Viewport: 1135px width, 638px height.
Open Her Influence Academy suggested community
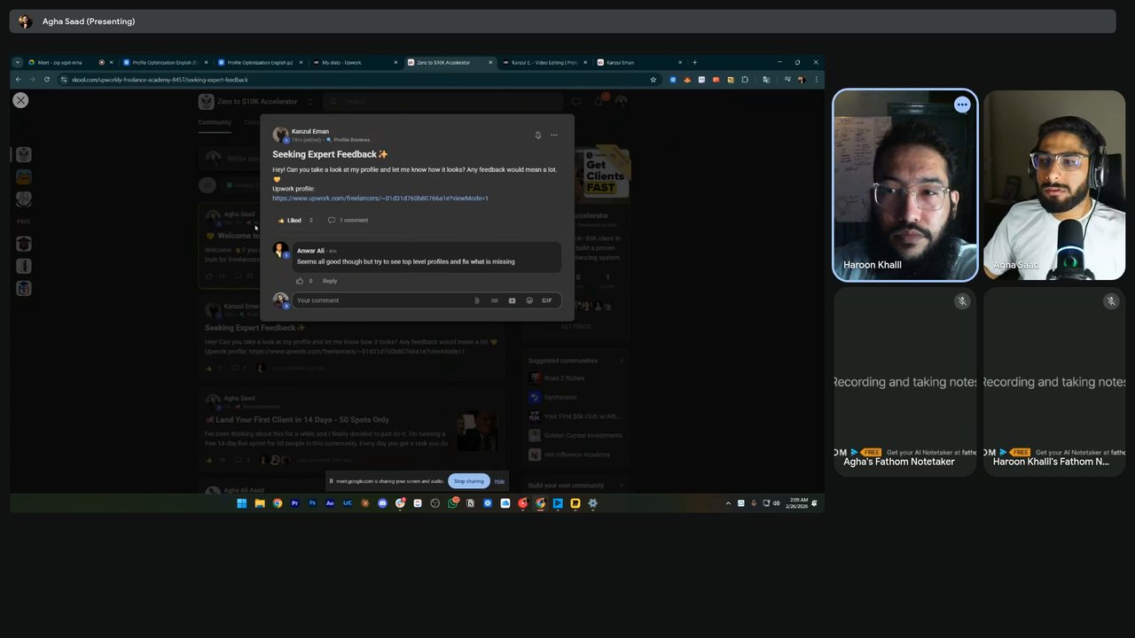576,455
